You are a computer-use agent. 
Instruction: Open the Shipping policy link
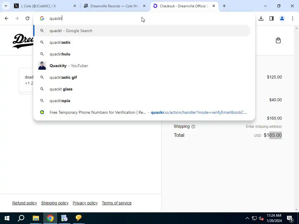tap(55, 203)
